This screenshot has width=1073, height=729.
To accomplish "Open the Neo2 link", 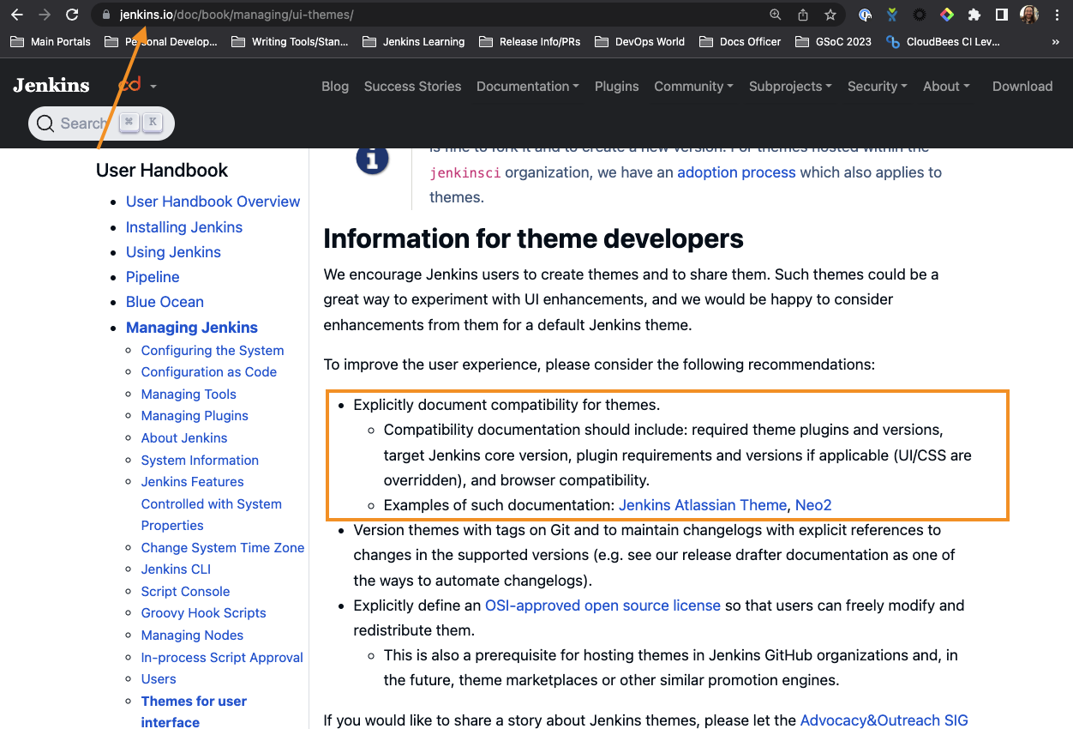I will point(813,505).
